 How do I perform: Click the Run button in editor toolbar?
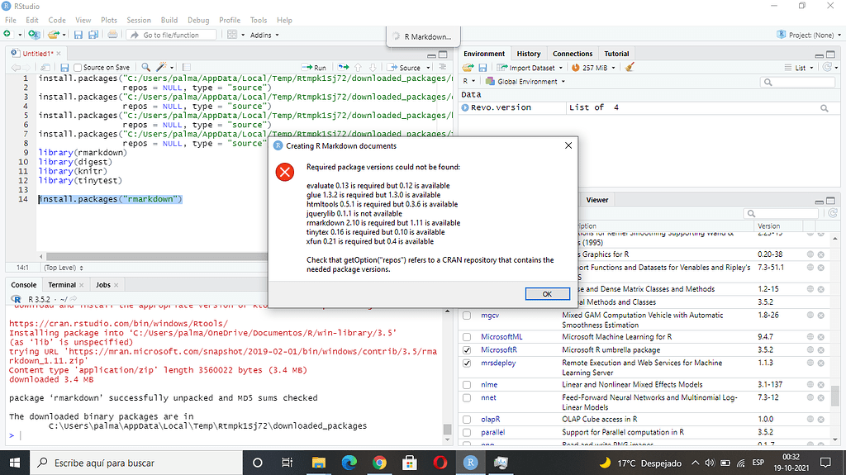(x=315, y=68)
